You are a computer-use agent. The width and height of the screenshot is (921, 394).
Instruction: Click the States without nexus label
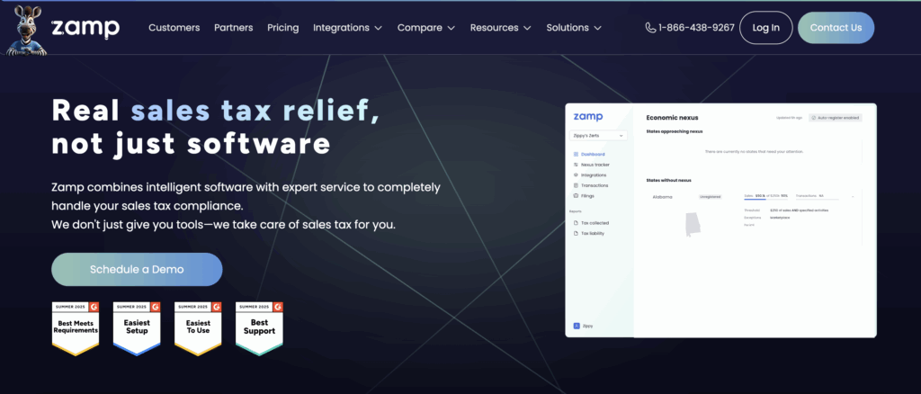668,180
